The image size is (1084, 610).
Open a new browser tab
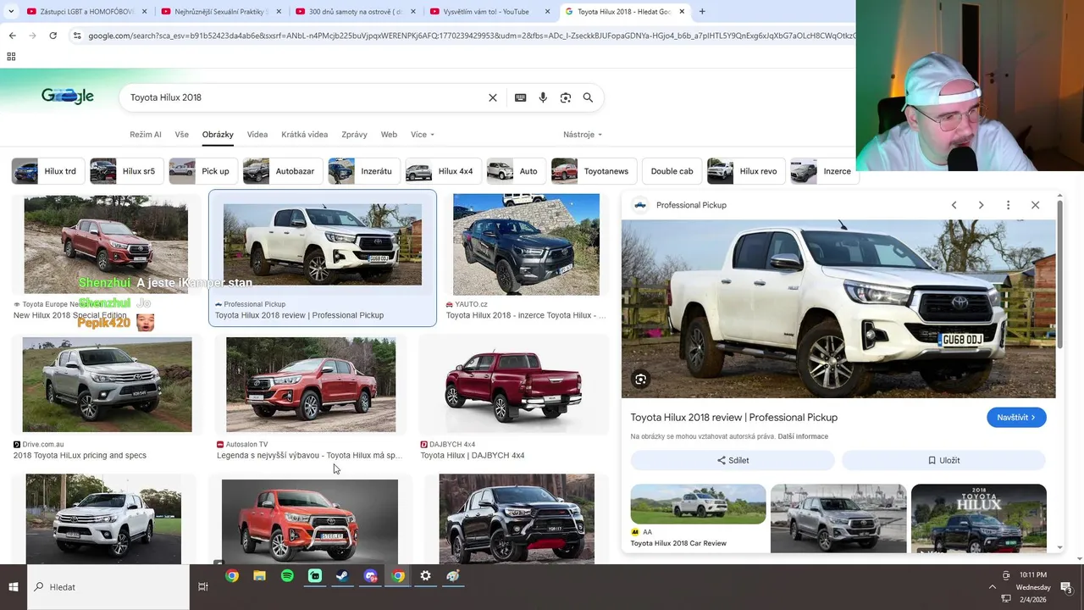(702, 12)
